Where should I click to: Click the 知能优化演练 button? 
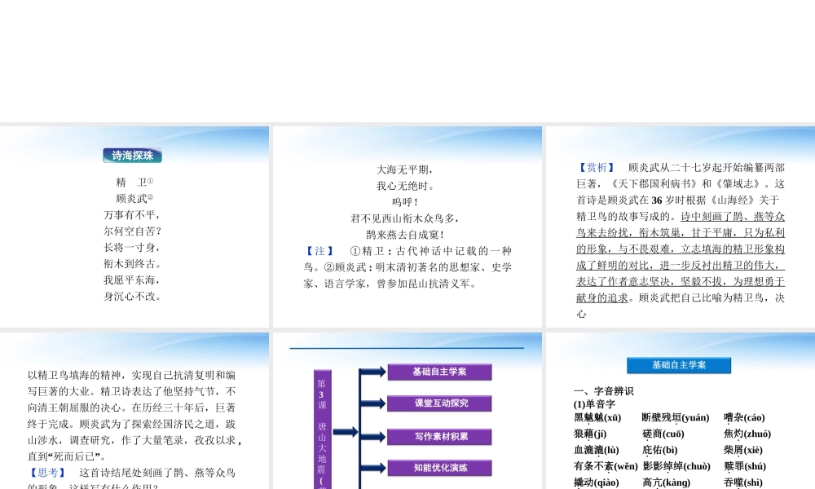439,468
